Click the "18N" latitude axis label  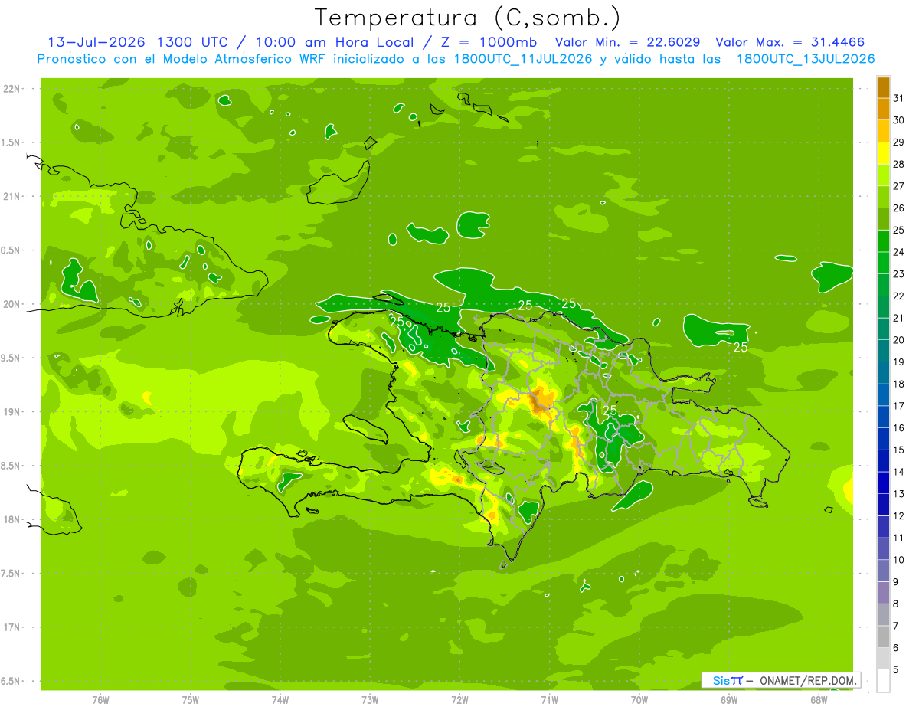[11, 520]
